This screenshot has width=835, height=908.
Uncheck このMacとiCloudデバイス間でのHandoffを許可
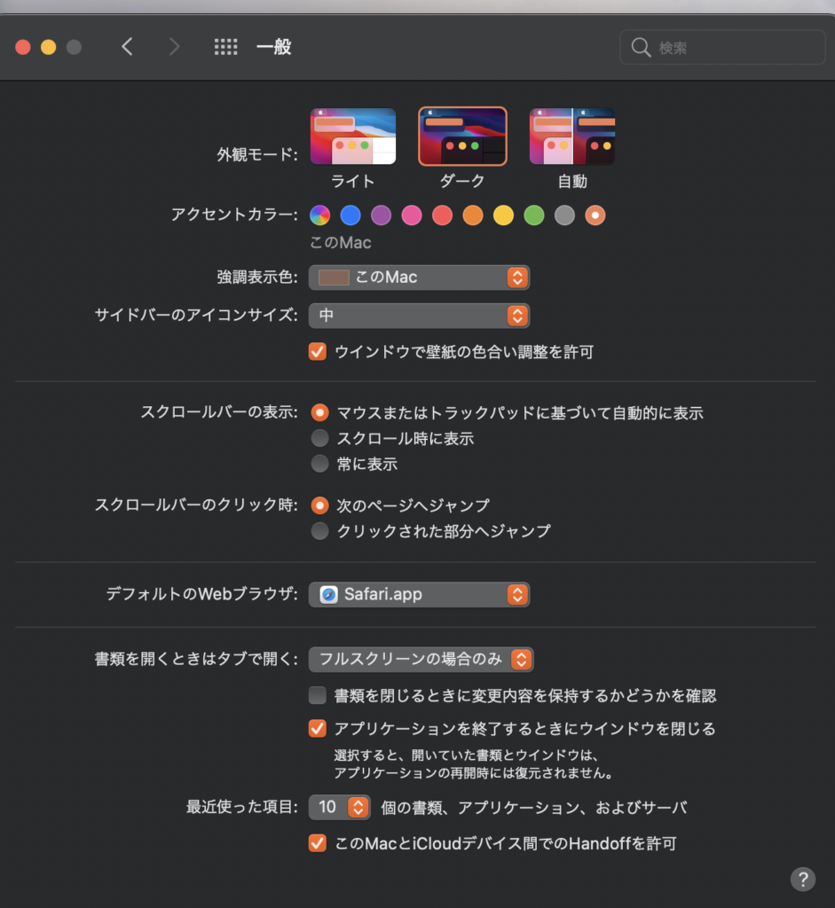318,843
